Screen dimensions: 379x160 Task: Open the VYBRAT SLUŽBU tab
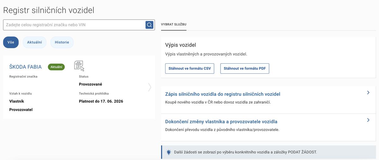[174, 24]
